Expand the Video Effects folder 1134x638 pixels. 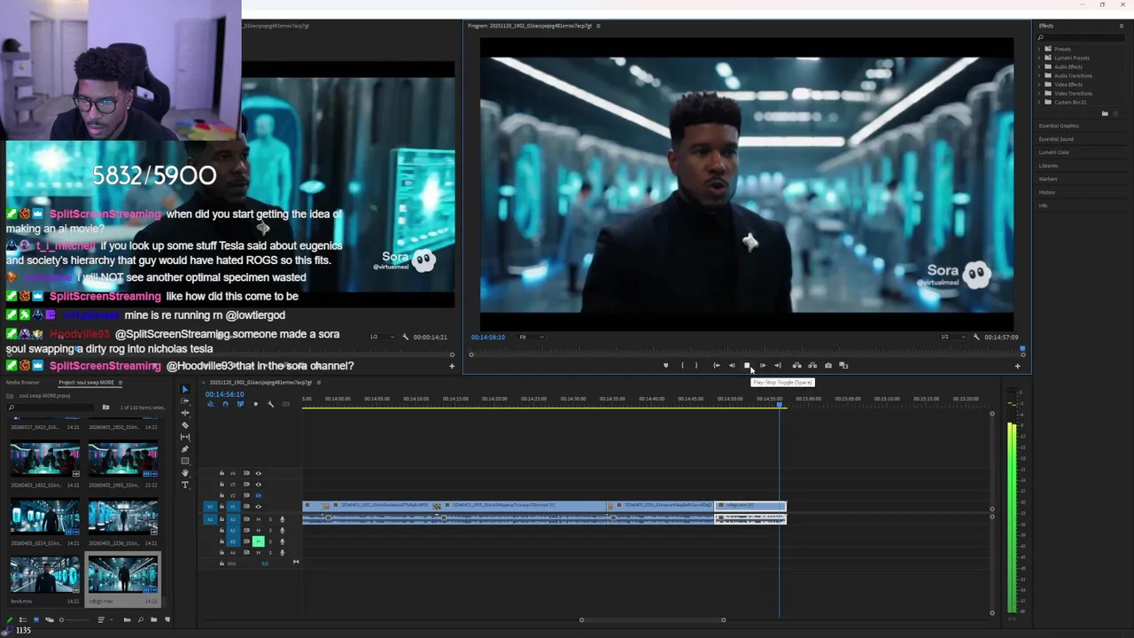tap(1041, 84)
